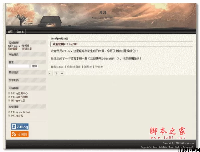Click the 控制面板 sidebar heading
The width and height of the screenshot is (200, 152).
[x=14, y=42]
